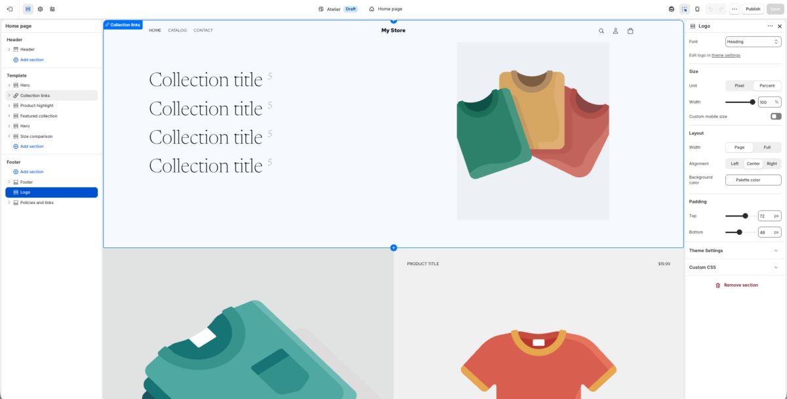
Task: Open the top bar more actions menu
Action: (734, 9)
